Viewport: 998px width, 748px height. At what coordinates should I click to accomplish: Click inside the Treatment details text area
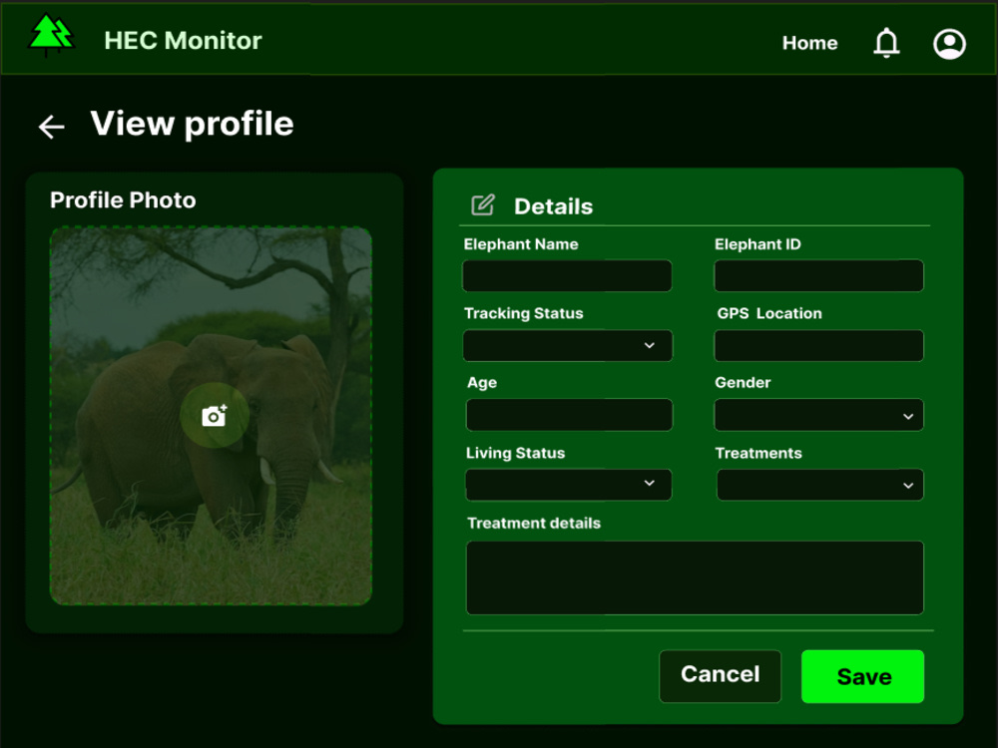pyautogui.click(x=695, y=577)
